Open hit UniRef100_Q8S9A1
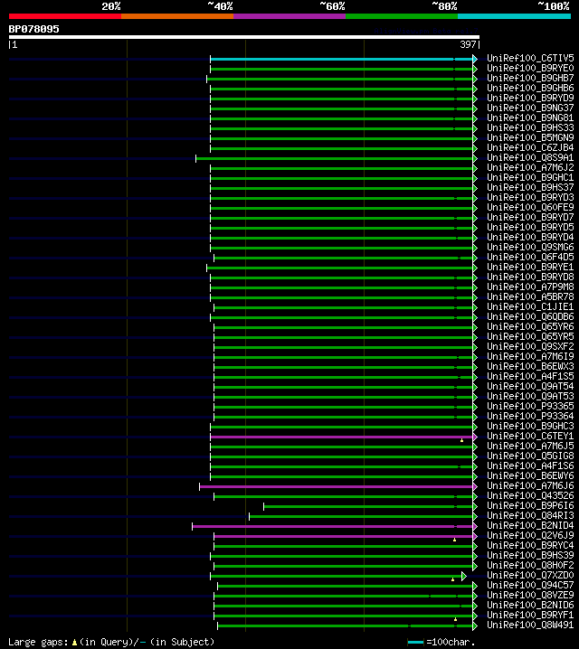The image size is (579, 649). [x=530, y=157]
